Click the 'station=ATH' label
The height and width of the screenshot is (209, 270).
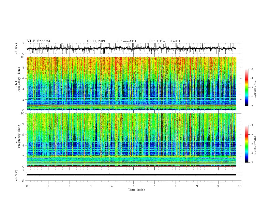click(x=126, y=41)
